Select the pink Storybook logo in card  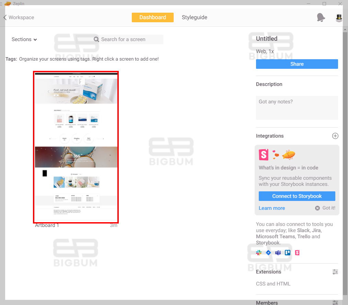pos(264,154)
